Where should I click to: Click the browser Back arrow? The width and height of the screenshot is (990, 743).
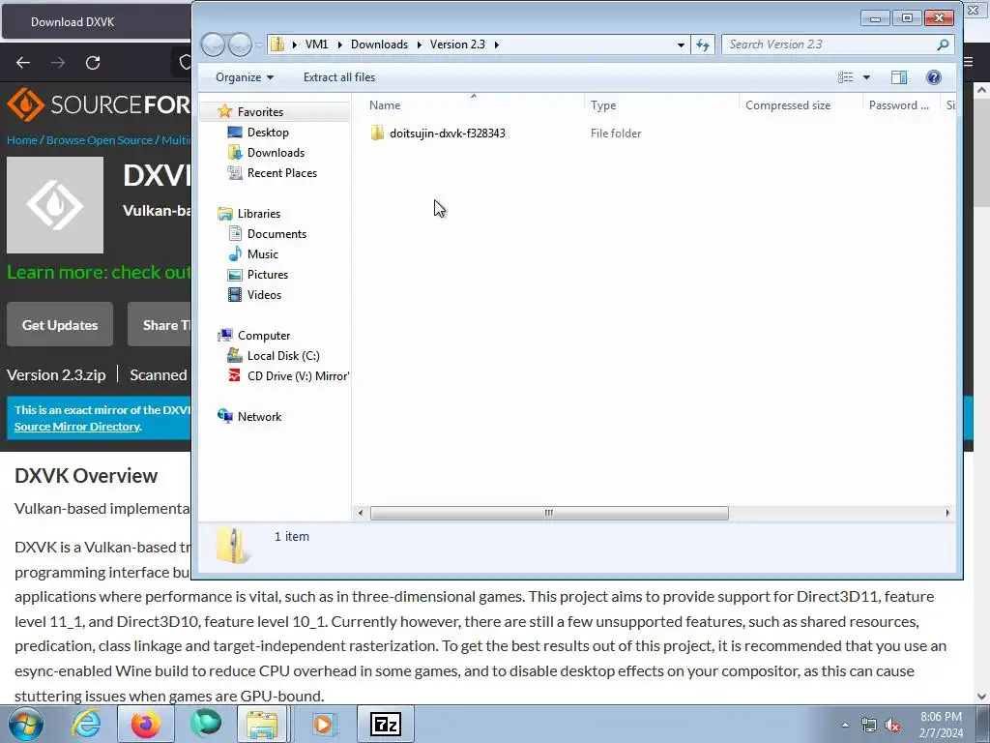pos(23,63)
